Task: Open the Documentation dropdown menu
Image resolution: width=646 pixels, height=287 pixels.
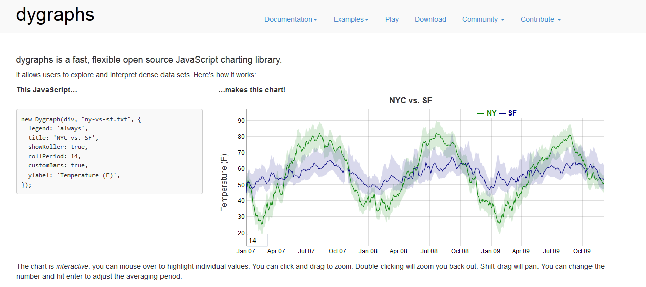Action: 291,19
